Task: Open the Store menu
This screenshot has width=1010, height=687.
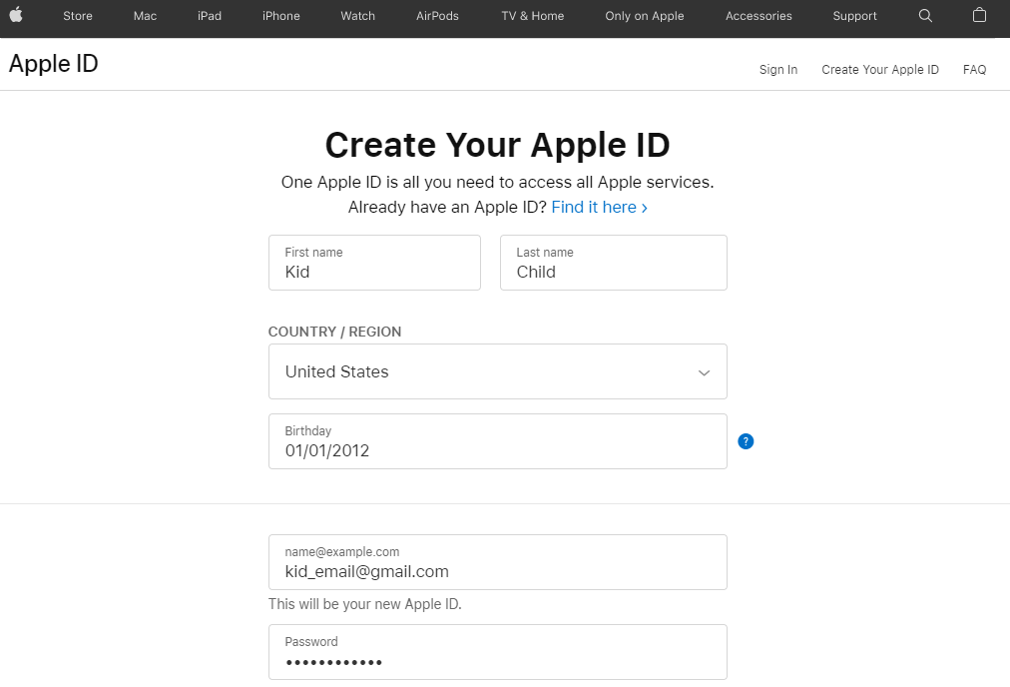Action: point(78,15)
